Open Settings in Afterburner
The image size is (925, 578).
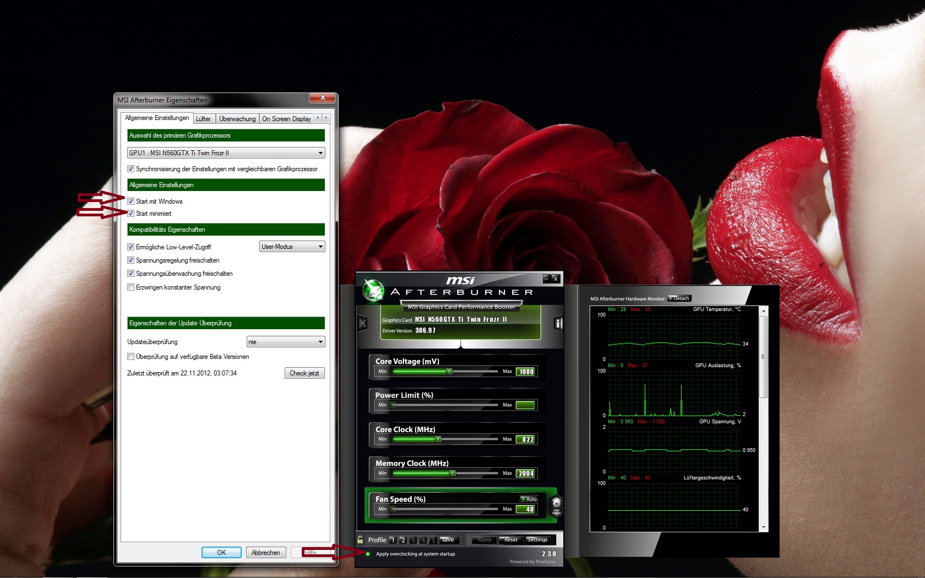537,540
